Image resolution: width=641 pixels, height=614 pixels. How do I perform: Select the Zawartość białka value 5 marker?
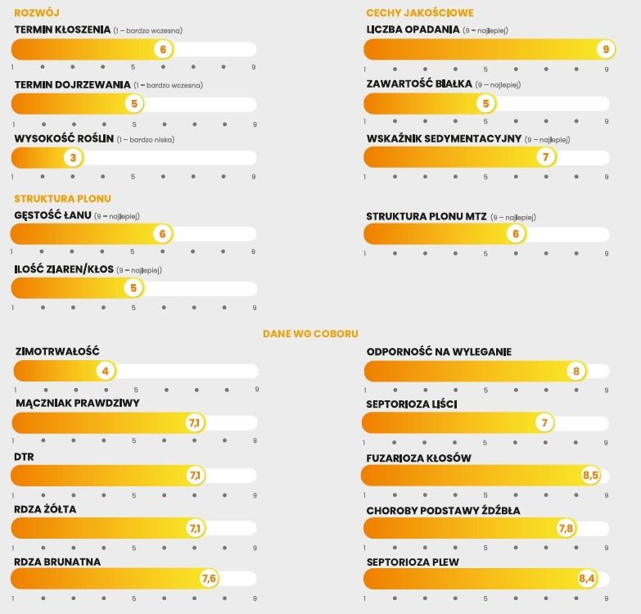pyautogui.click(x=485, y=104)
